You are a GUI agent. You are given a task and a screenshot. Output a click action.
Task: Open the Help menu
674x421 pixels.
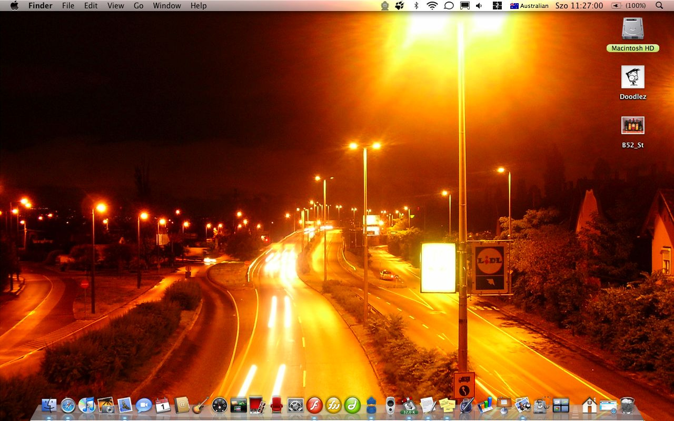199,6
